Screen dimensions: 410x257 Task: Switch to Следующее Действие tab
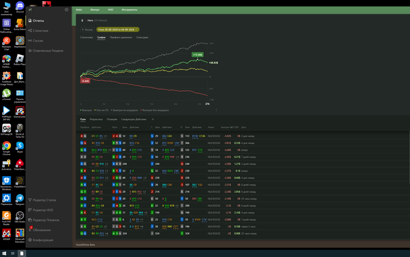click(134, 119)
